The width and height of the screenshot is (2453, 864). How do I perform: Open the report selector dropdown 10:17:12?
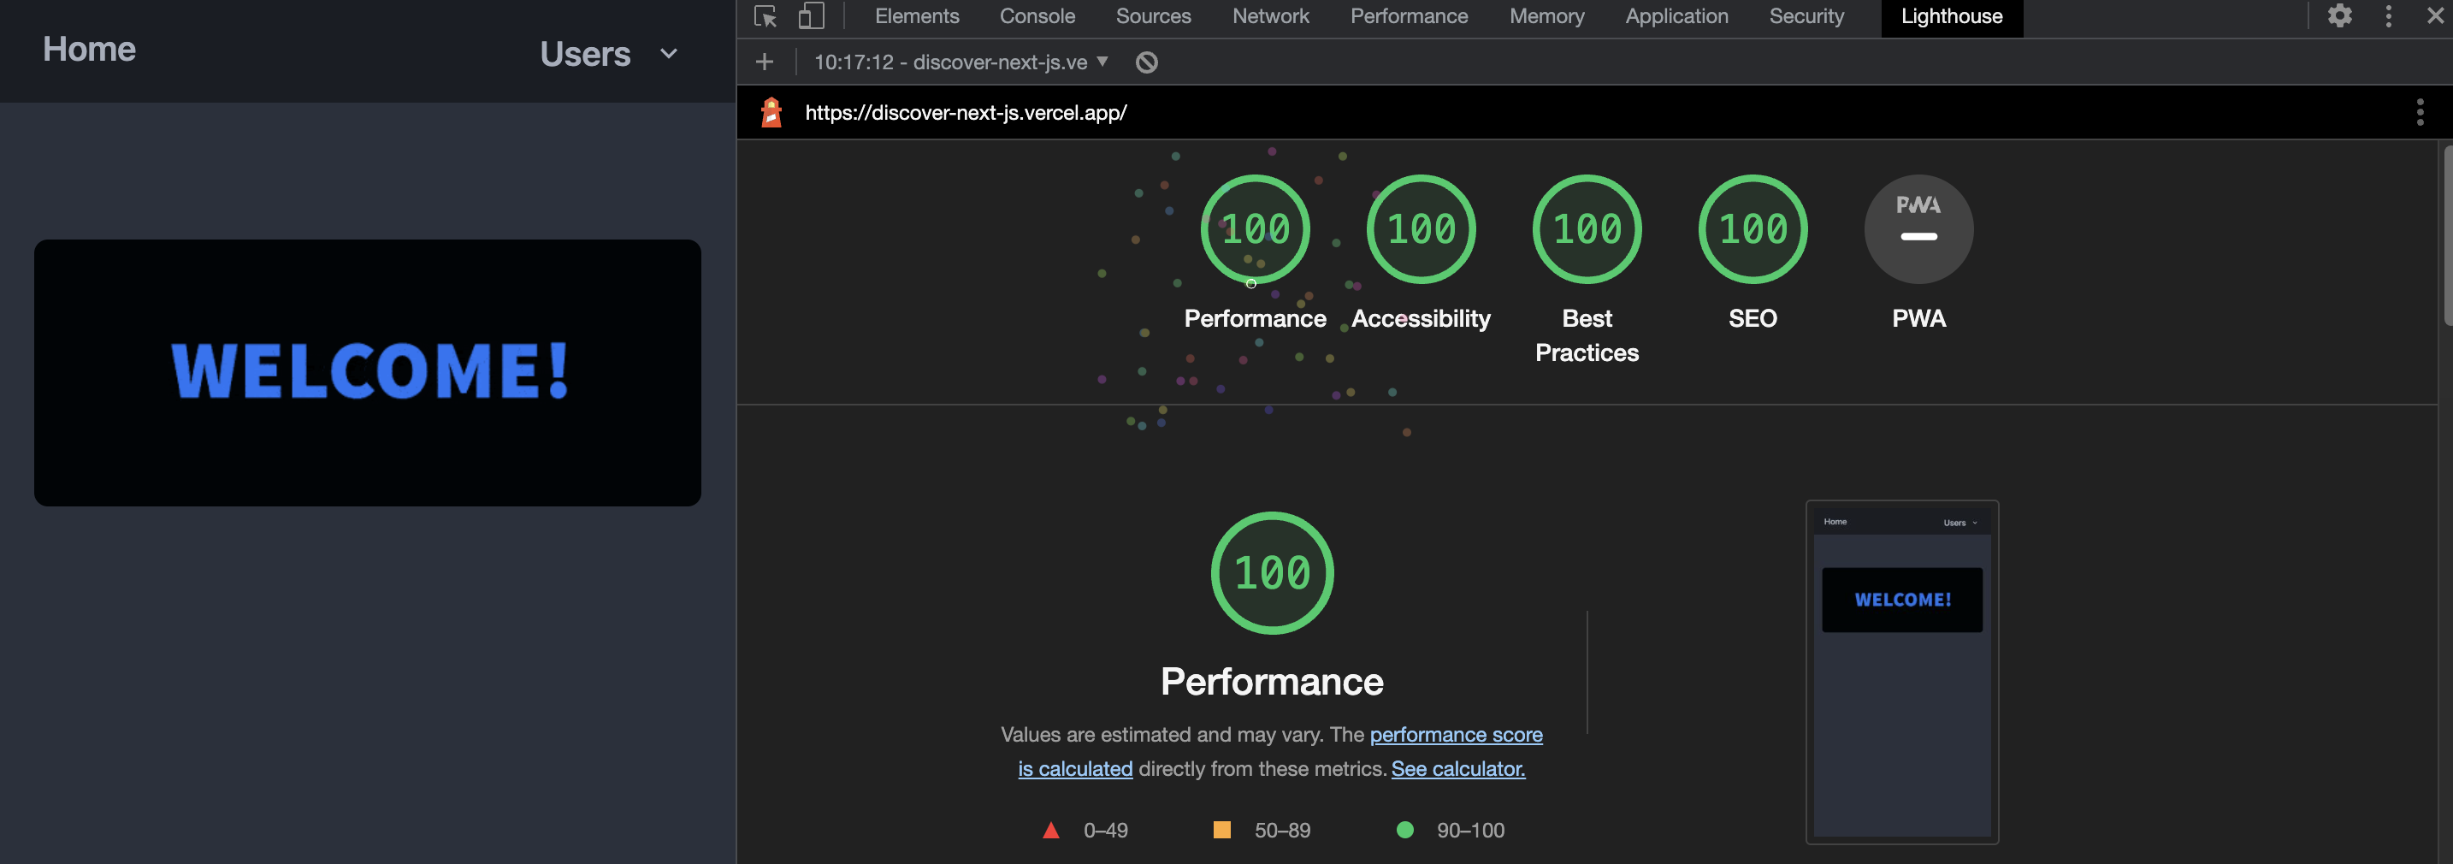tap(961, 62)
